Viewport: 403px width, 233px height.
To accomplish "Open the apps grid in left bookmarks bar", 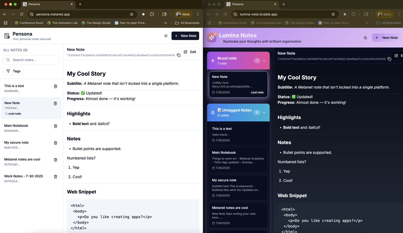I will [x=5, y=23].
